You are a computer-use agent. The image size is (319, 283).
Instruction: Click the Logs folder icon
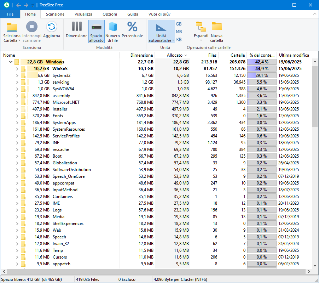tap(23, 210)
